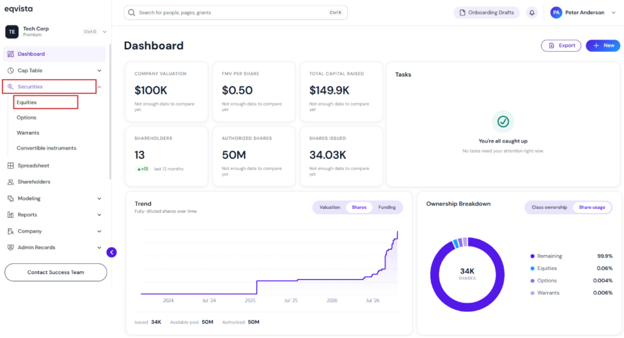624x338 pixels.
Task: Click the Remaining purple legend dot
Action: 533,256
